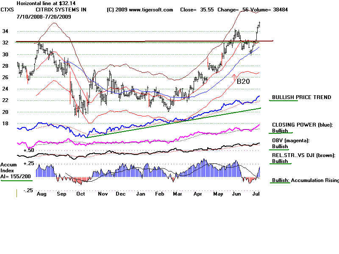339x254 pixels.
Task: Click the Dec month label
Action: [121, 194]
